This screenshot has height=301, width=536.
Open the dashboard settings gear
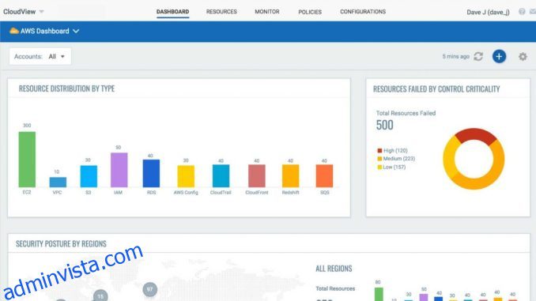click(x=523, y=57)
